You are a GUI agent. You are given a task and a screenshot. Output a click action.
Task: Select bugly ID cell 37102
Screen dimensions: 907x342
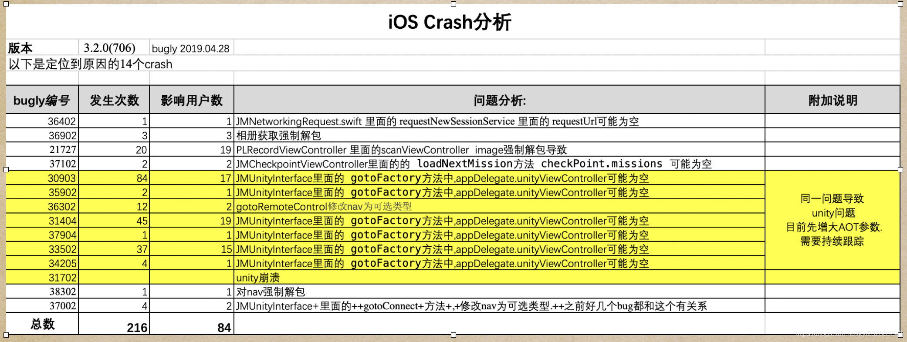pos(42,164)
